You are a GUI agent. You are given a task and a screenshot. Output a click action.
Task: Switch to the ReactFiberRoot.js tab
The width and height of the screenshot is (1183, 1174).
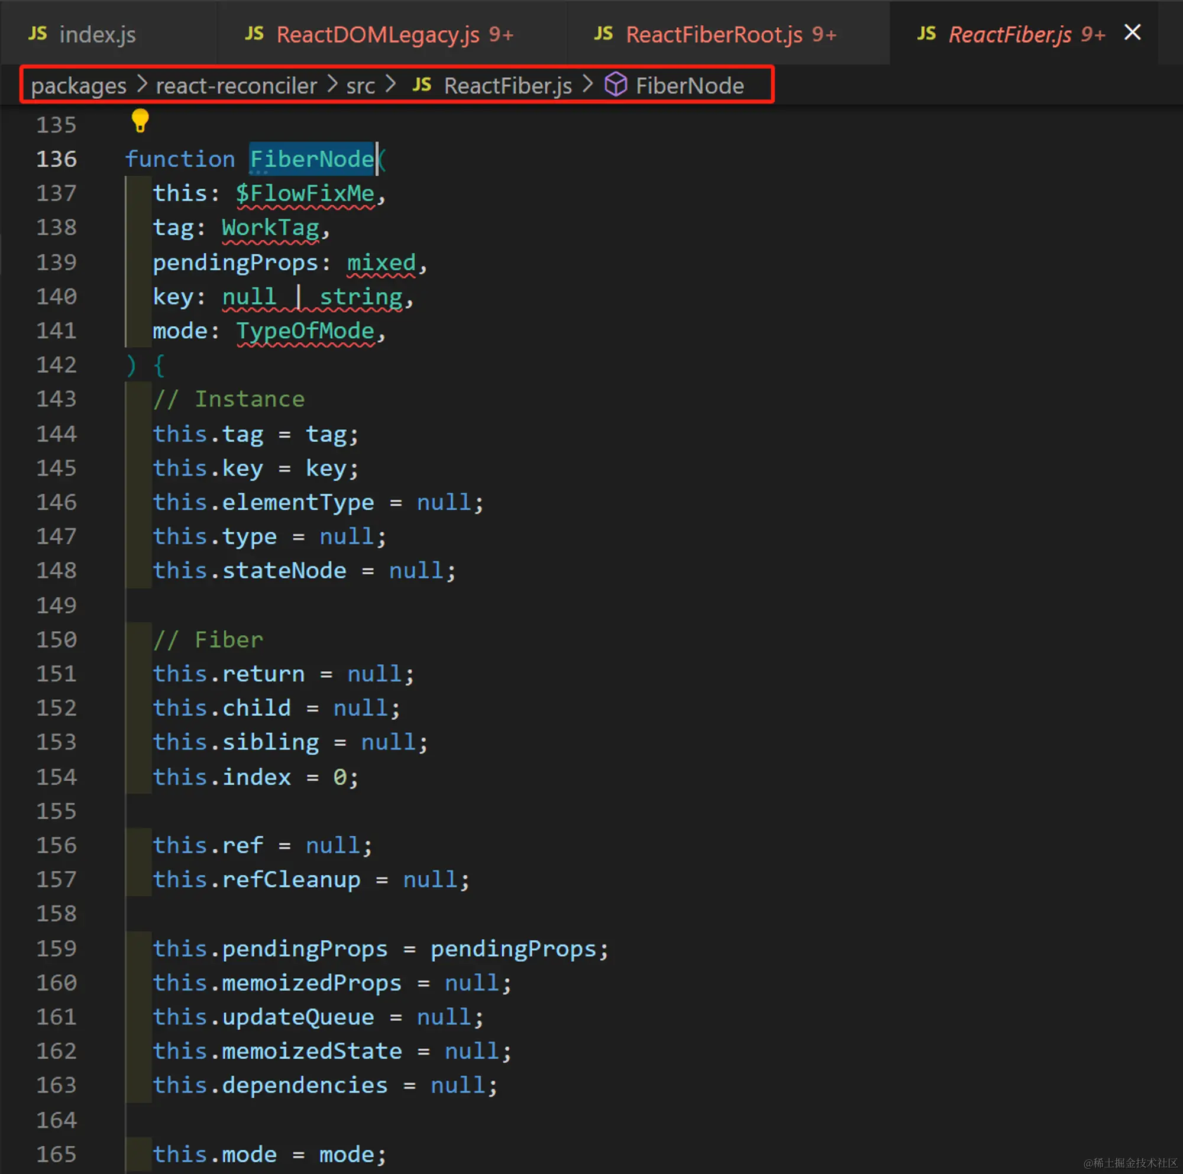click(x=714, y=35)
